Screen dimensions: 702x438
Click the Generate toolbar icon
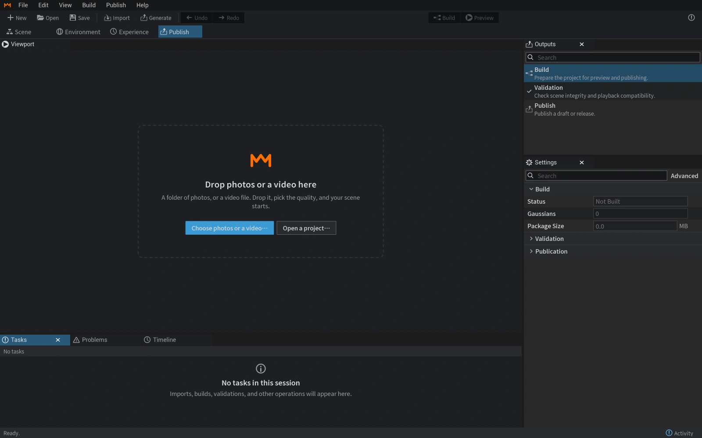coord(143,18)
